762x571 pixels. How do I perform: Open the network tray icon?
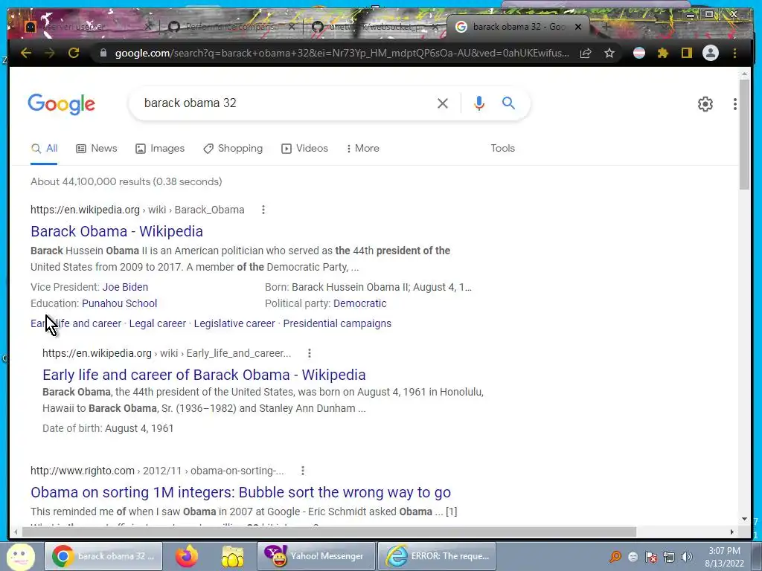[x=669, y=557]
